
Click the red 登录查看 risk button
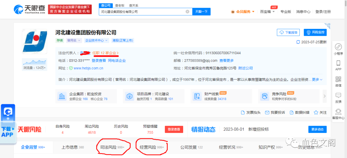(x=174, y=129)
